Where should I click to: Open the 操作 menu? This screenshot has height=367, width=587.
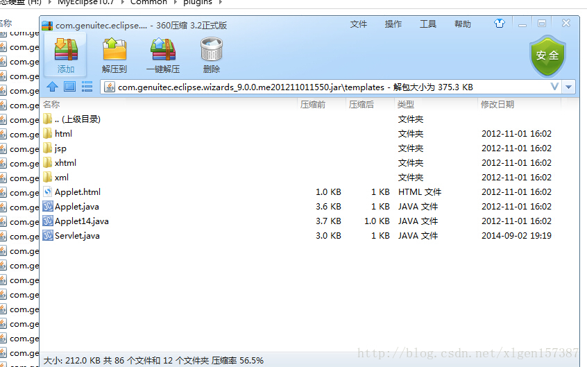coord(393,24)
